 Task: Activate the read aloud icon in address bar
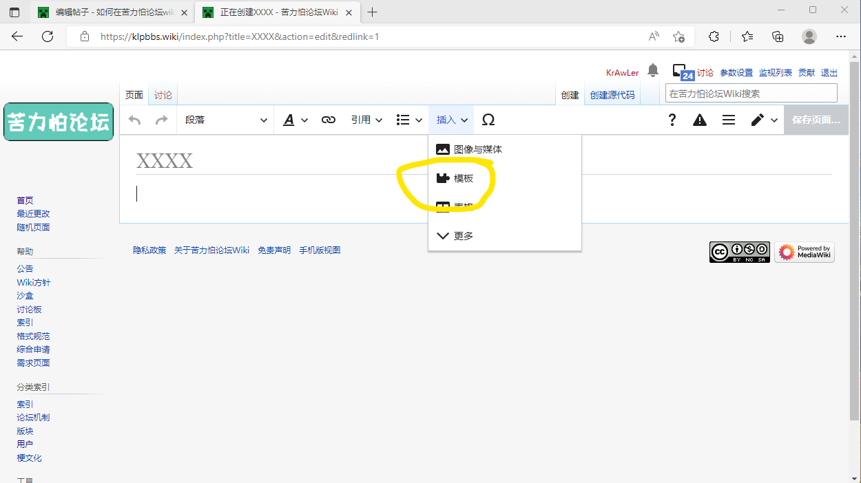click(x=654, y=36)
